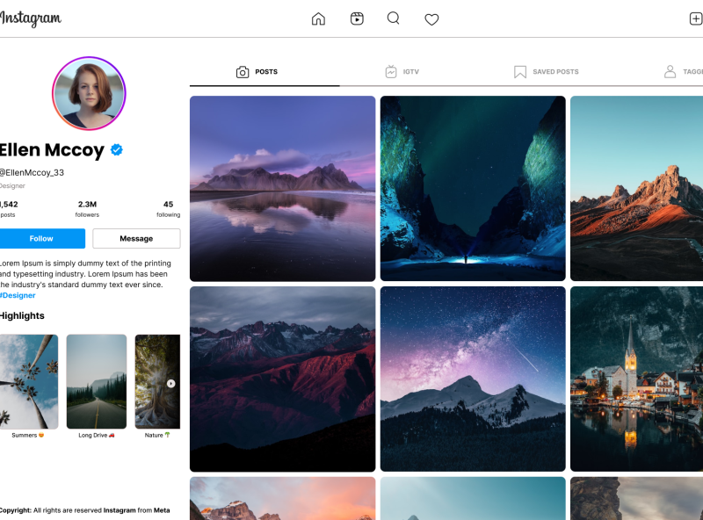
Task: Open the orange rocky peak post
Action: (x=636, y=189)
